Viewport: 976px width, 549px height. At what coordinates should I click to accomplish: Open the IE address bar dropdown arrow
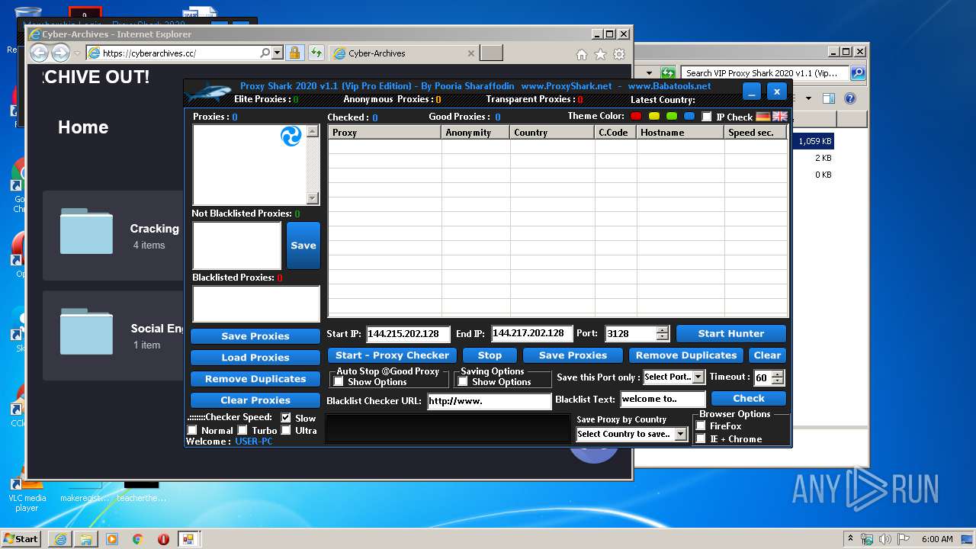[277, 53]
